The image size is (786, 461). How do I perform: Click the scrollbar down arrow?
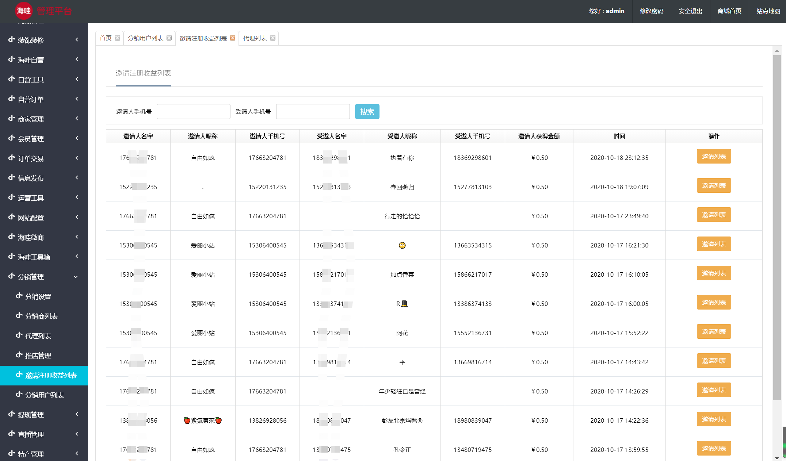pos(777,458)
